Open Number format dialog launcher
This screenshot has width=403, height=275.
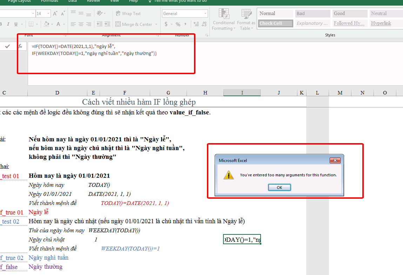pos(207,35)
